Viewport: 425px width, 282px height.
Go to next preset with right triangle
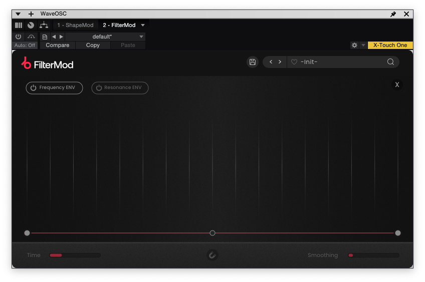(61, 36)
